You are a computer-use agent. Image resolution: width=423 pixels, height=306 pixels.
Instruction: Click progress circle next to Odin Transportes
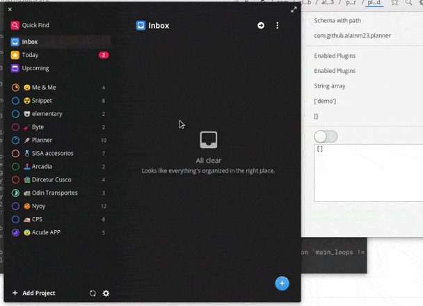coord(15,193)
